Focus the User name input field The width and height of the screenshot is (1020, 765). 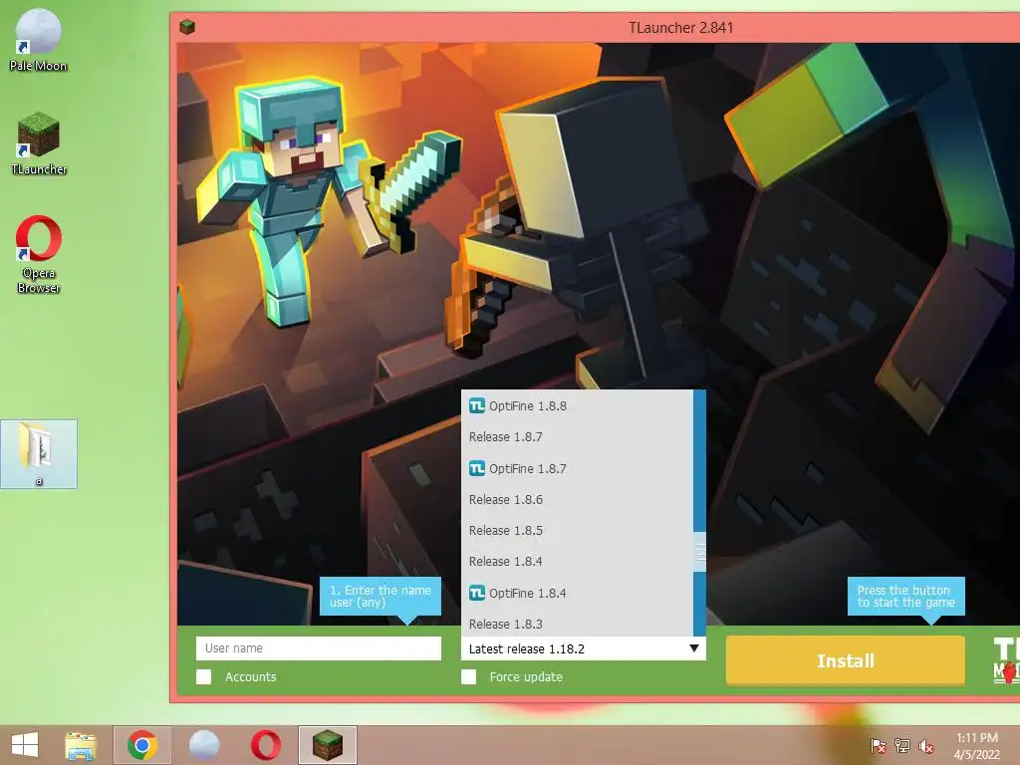[x=319, y=647]
